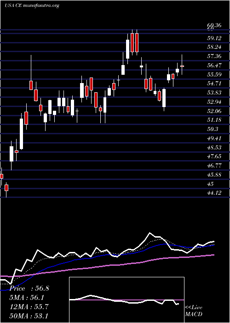Select the 56.47 price axis label

pyautogui.click(x=214, y=66)
